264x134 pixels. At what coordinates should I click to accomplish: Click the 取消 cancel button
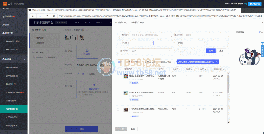[x=133, y=129]
